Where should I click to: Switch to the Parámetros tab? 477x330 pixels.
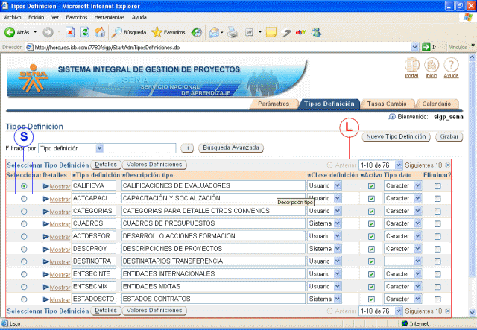pyautogui.click(x=274, y=104)
